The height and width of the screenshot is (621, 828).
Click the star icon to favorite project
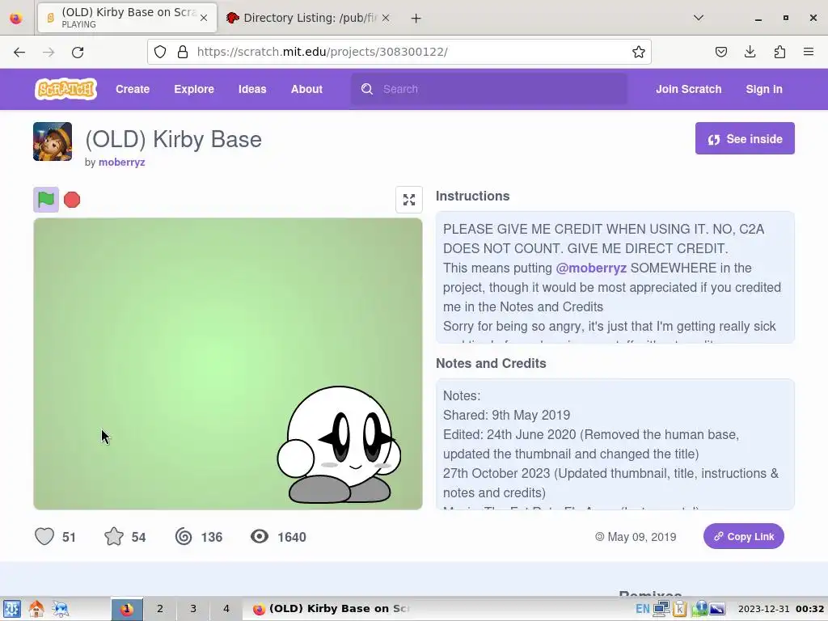pos(113,537)
